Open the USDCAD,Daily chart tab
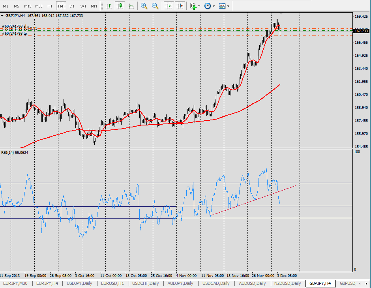Viewport: 371px width, 288px height. point(216,283)
